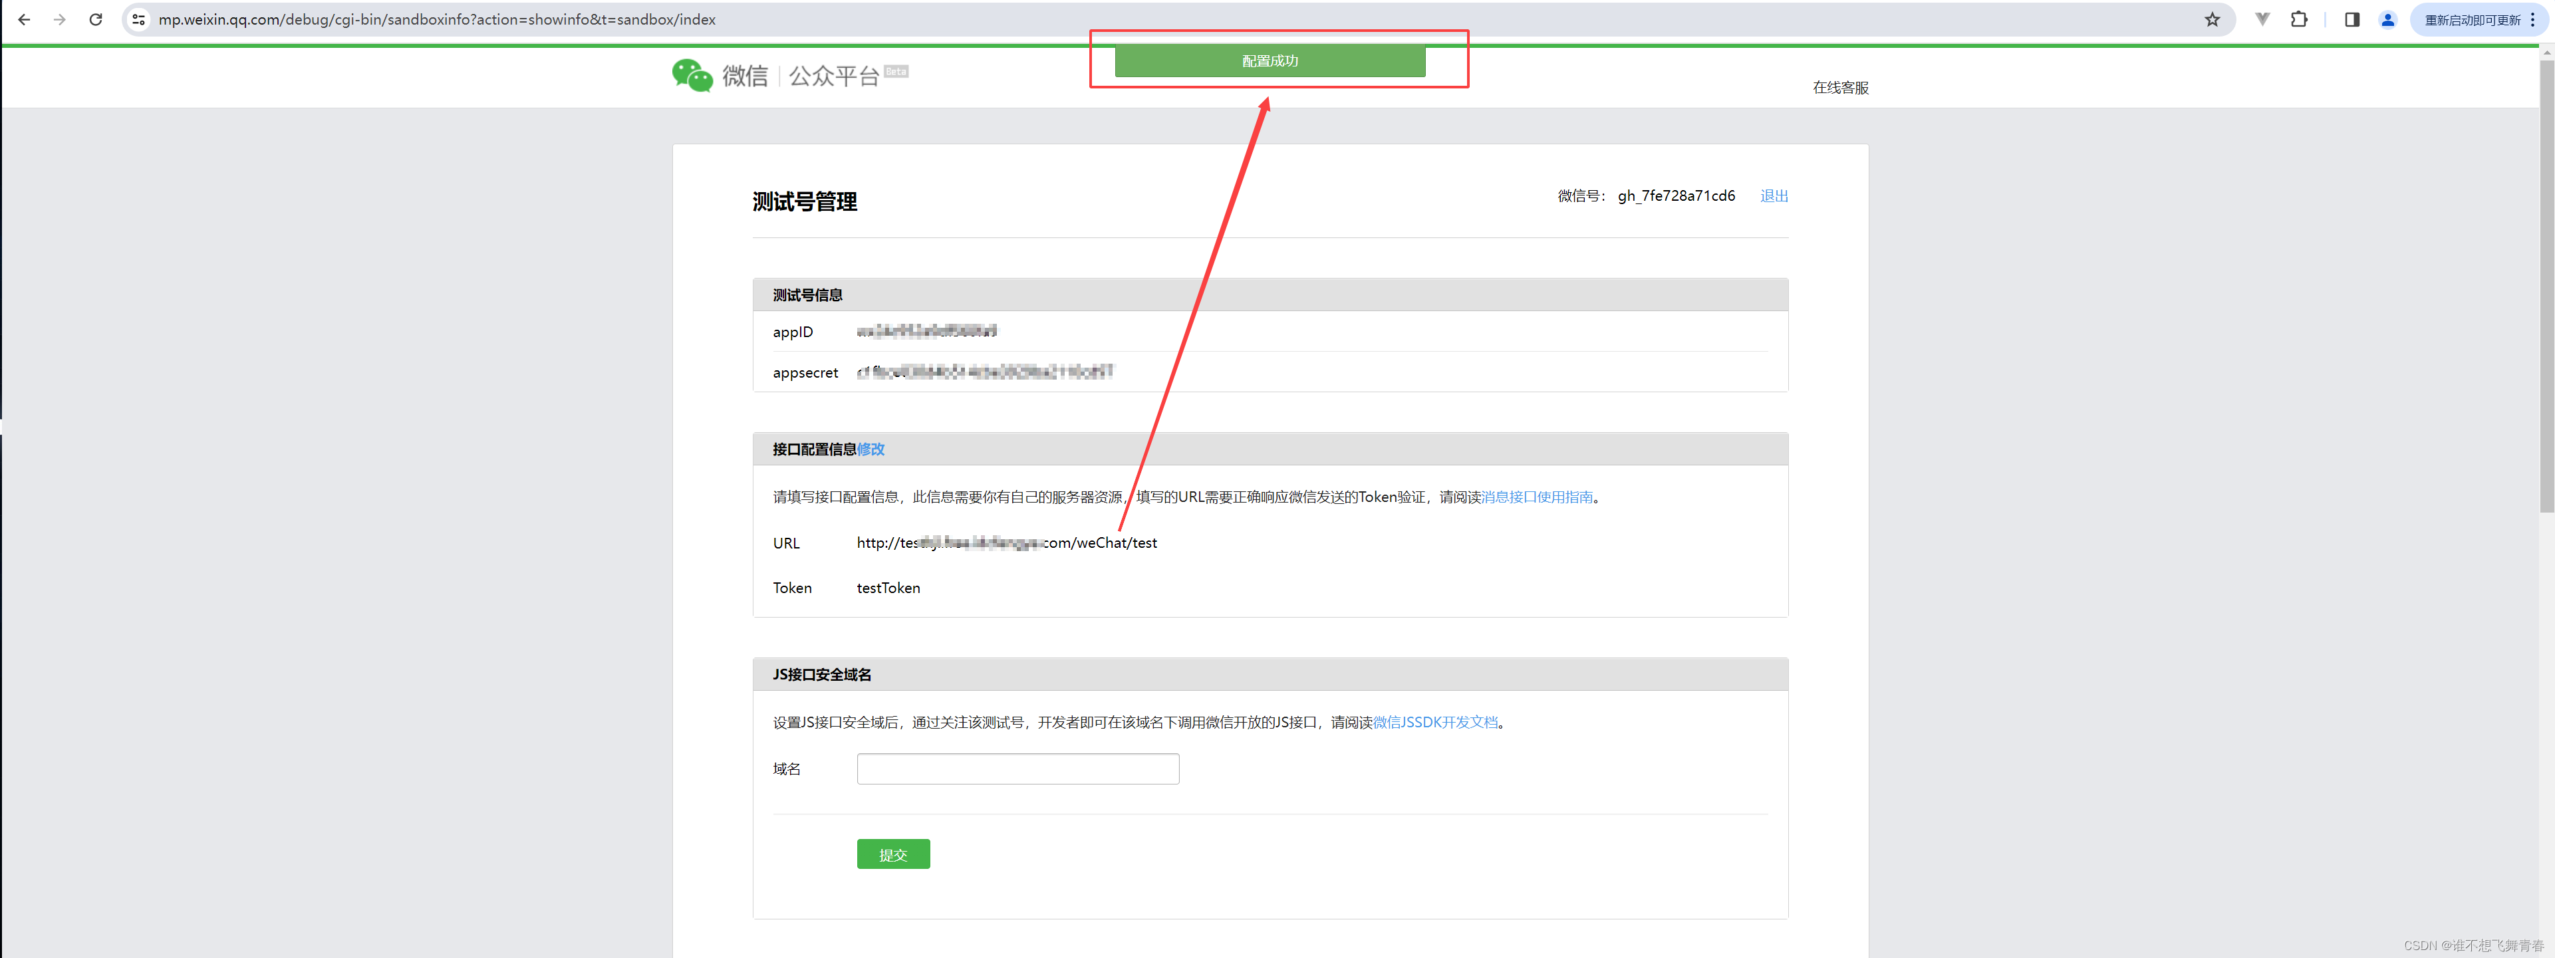This screenshot has width=2555, height=958.
Task: Click the 公众平台 title text
Action: [834, 76]
